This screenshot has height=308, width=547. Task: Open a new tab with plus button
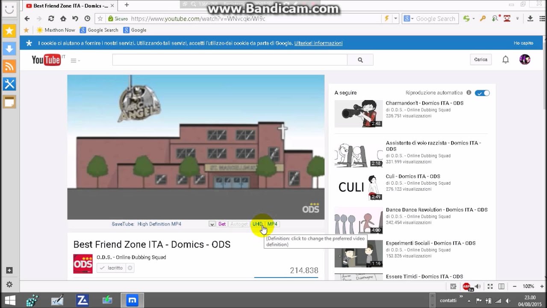point(126,5)
